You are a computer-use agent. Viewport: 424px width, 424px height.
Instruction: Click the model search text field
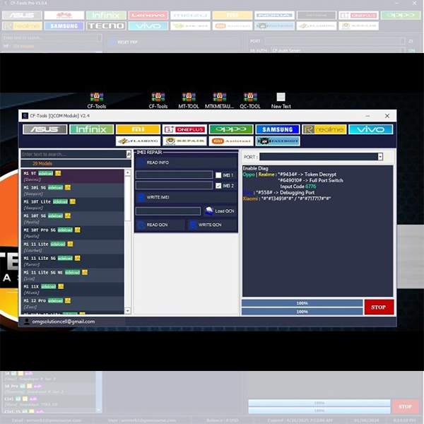click(74, 154)
